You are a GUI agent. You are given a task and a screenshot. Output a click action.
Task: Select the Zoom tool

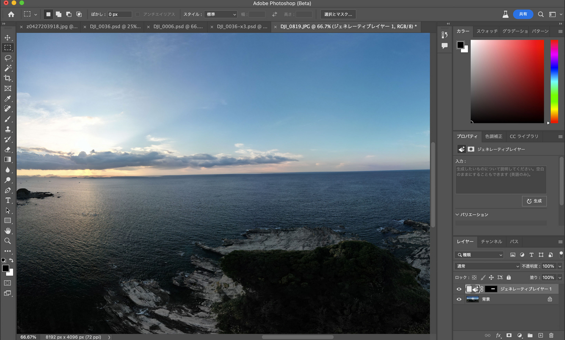pyautogui.click(x=8, y=241)
